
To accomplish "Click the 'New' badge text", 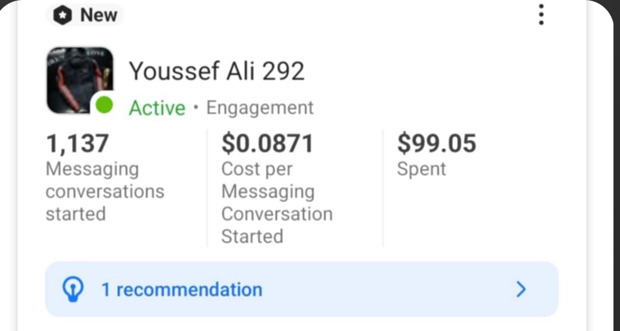I will click(x=99, y=15).
